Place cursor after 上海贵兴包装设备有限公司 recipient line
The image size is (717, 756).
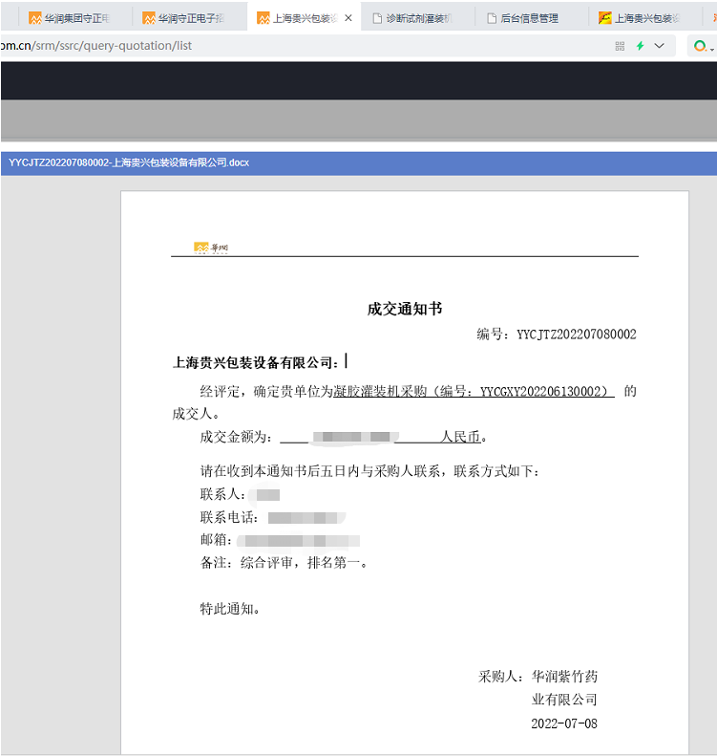pyautogui.click(x=347, y=362)
